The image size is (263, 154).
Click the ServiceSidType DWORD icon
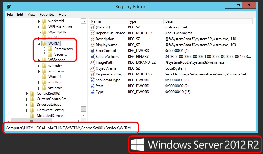pos(93,80)
